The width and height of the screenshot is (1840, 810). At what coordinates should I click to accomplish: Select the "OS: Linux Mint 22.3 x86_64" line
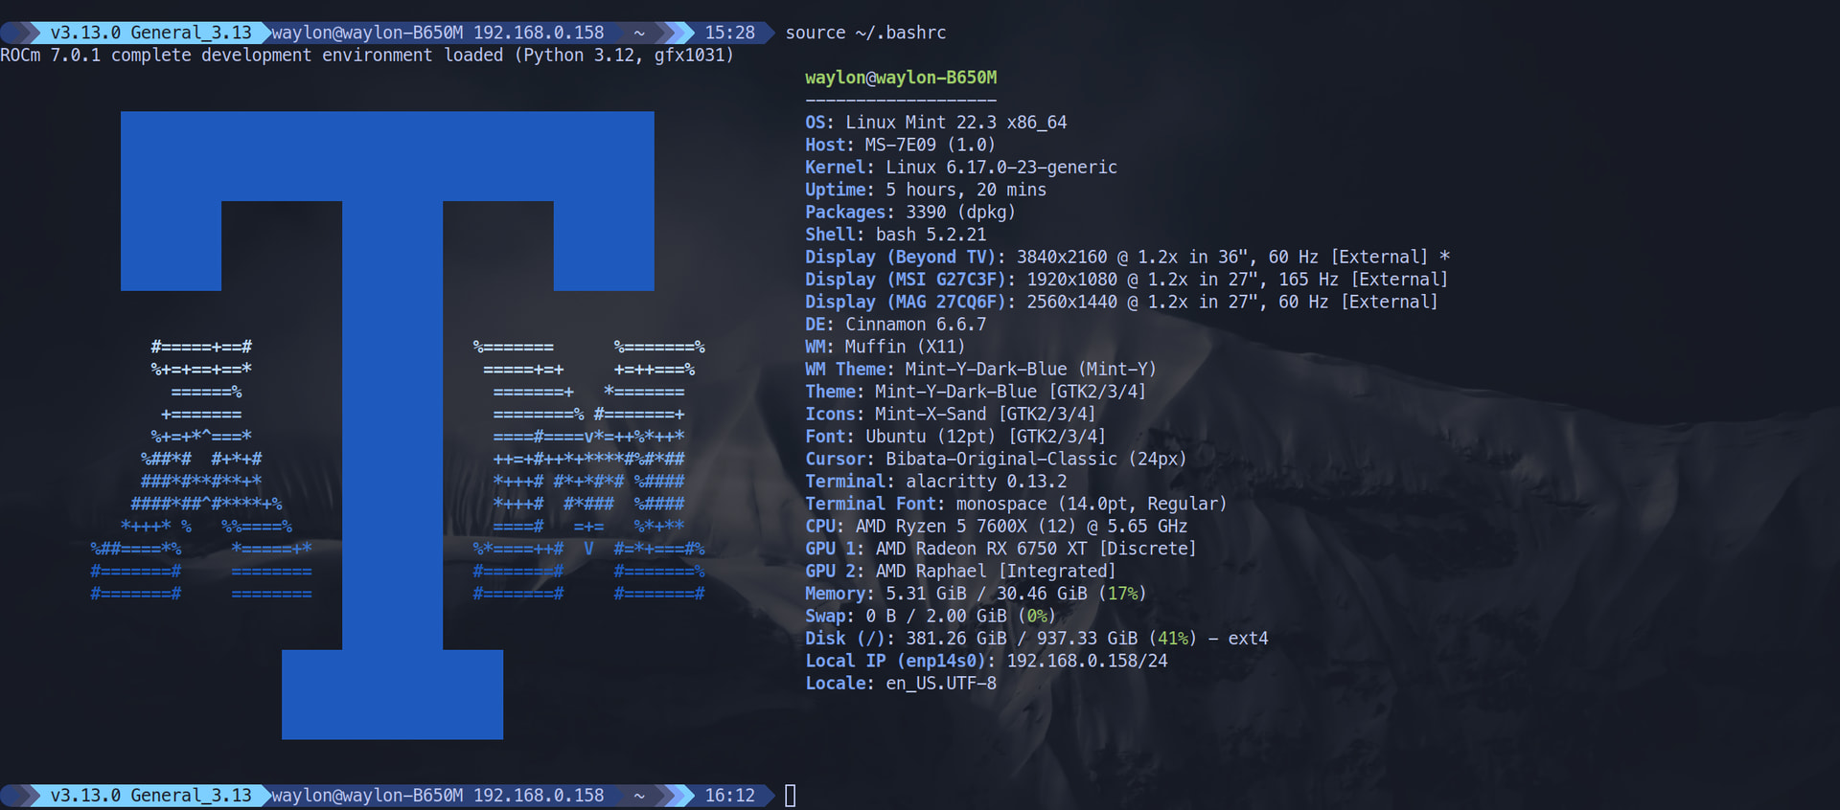click(935, 123)
